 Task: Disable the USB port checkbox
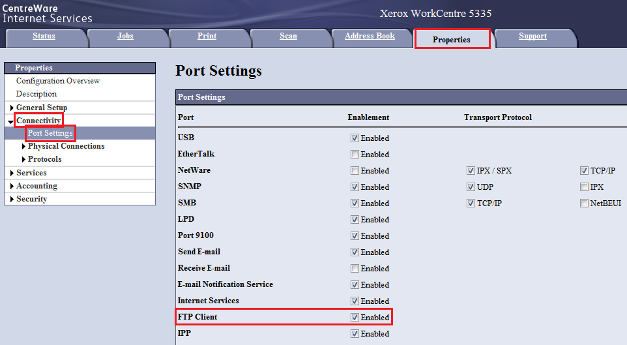click(x=355, y=138)
